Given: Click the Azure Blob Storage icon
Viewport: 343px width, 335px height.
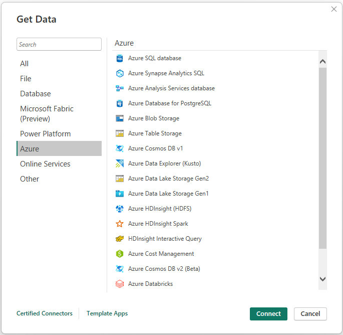Looking at the screenshot, I should point(120,118).
